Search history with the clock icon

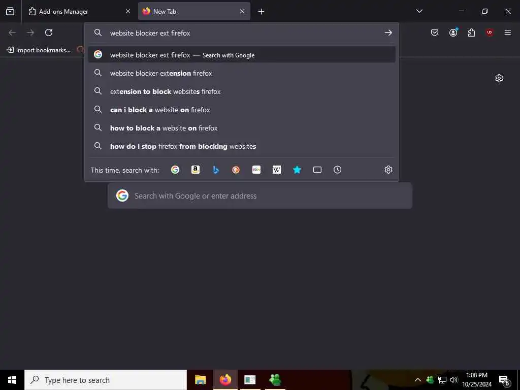337,170
